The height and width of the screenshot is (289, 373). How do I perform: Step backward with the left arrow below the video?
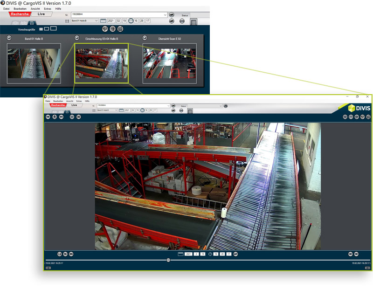point(351,254)
